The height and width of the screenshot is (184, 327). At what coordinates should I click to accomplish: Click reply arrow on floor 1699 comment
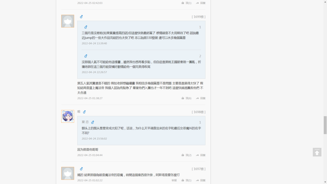pos(201,98)
